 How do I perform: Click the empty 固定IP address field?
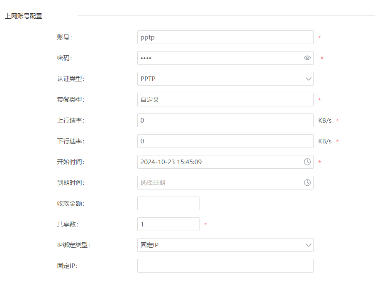225,266
